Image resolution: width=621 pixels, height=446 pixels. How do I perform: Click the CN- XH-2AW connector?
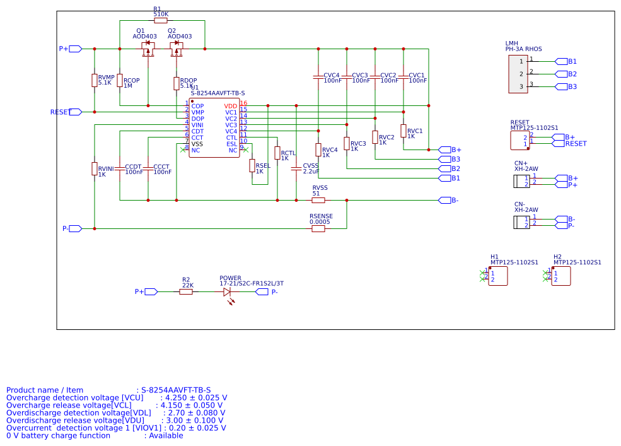[x=521, y=221]
